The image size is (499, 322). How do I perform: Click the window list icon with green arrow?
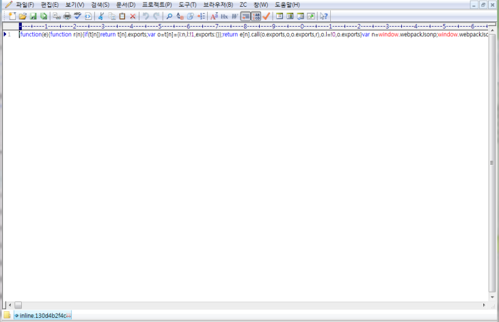click(311, 16)
